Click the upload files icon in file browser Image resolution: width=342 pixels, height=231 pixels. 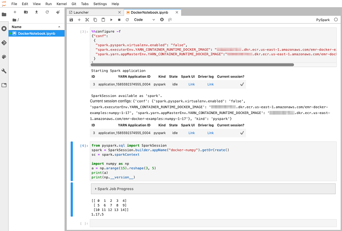[36, 12]
